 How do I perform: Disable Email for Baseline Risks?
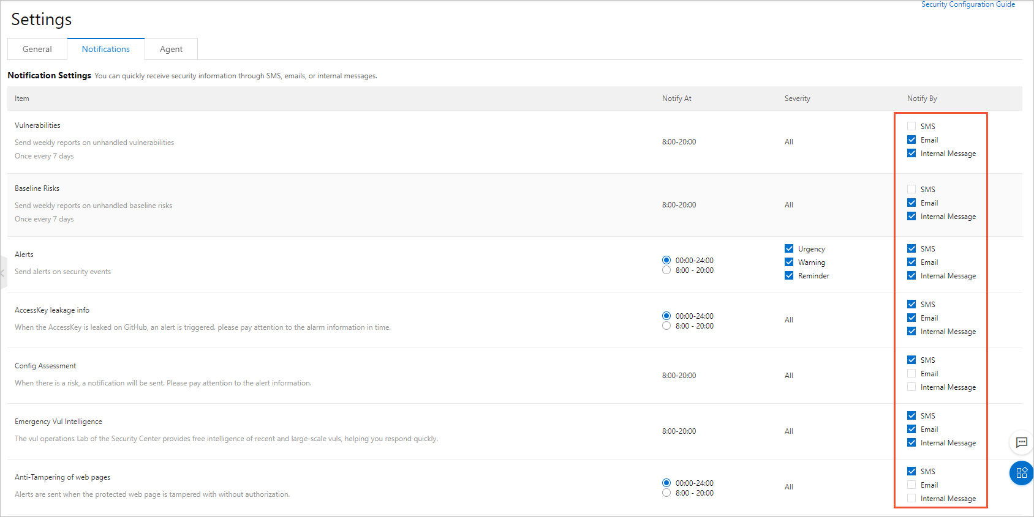click(x=911, y=203)
